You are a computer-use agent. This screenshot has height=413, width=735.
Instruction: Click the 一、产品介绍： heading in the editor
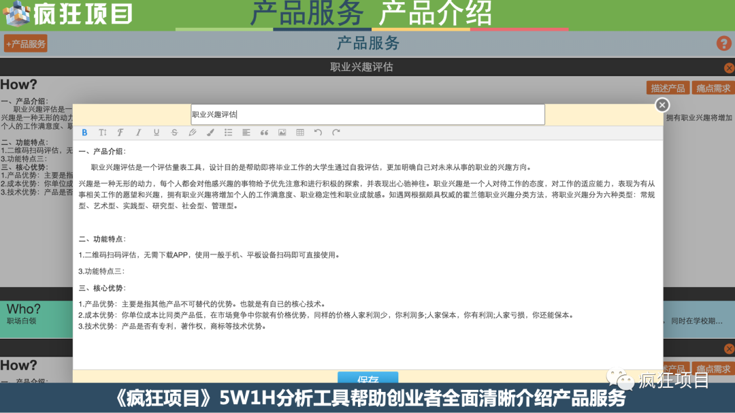pos(102,152)
